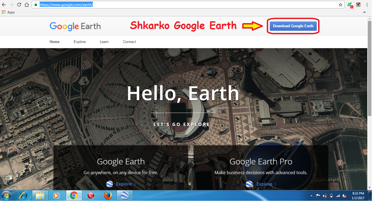The image size is (373, 209).
Task: Click the Google Earth card heading
Action: tap(121, 162)
